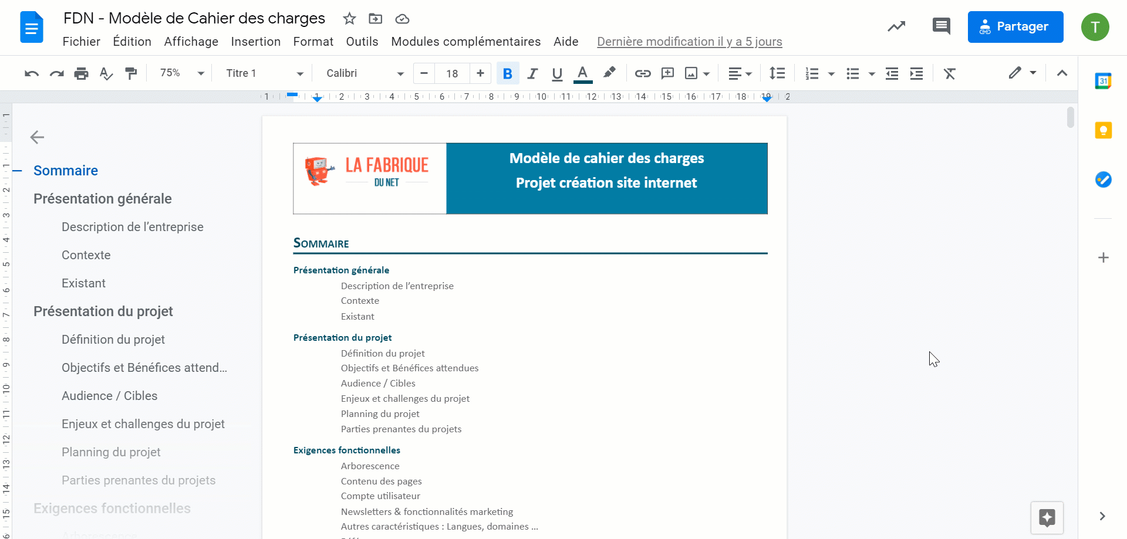
Task: Open the Explore button at bottom right
Action: [x=1047, y=517]
